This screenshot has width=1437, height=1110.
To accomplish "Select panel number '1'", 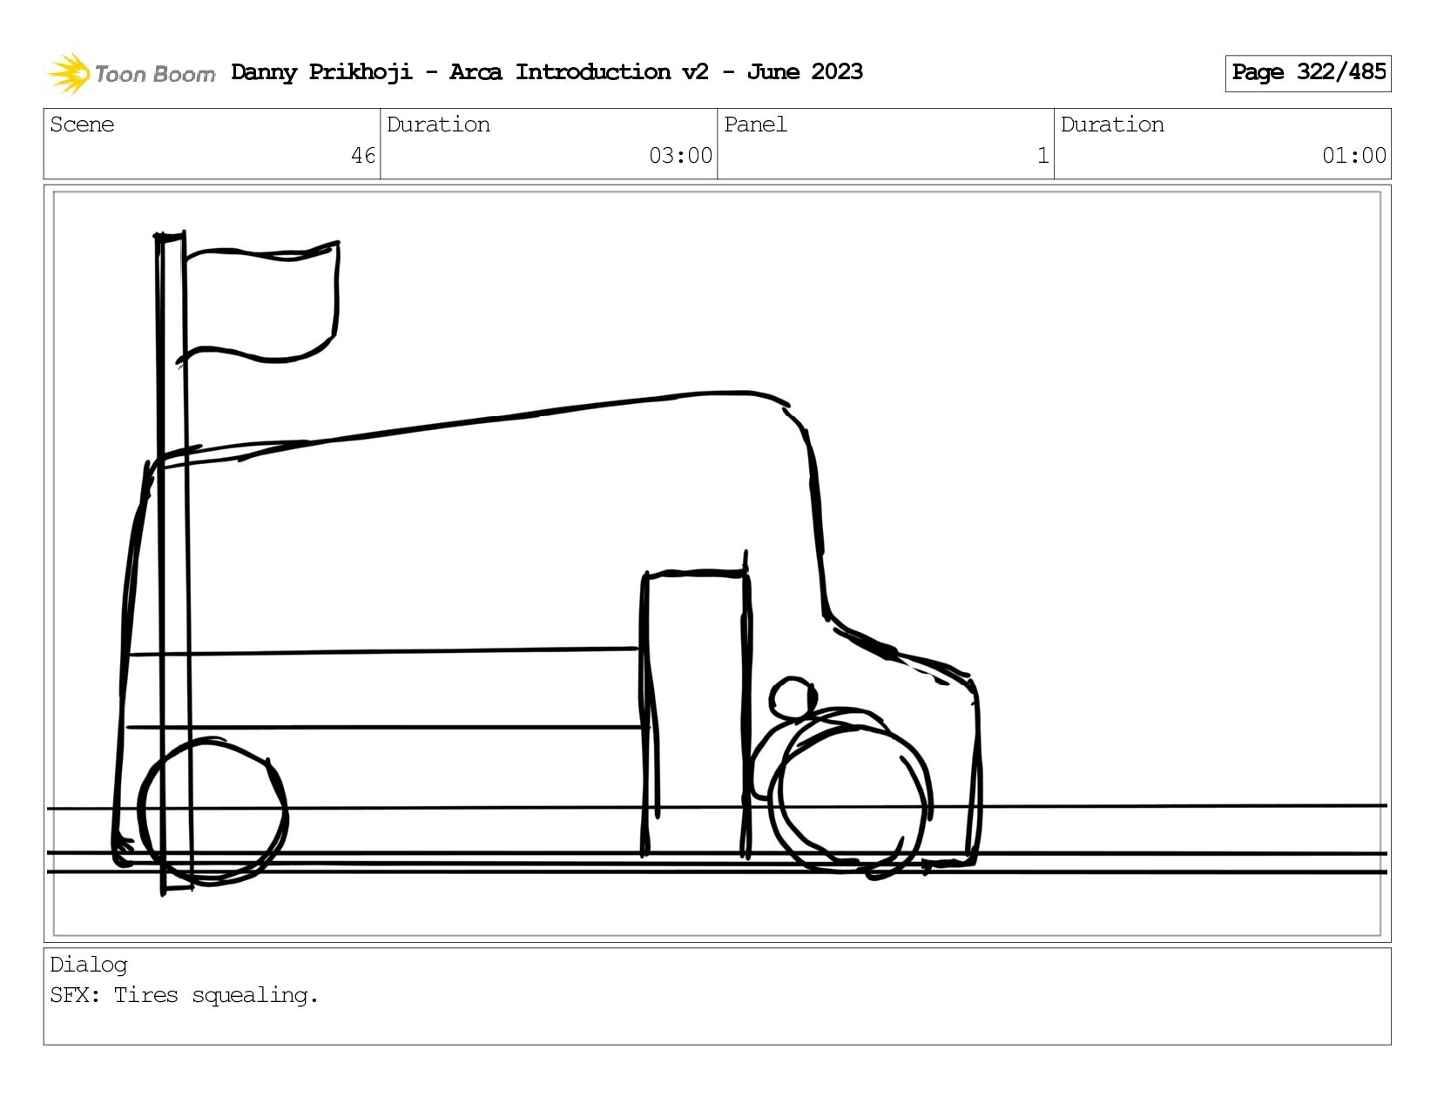I will click(x=1043, y=156).
